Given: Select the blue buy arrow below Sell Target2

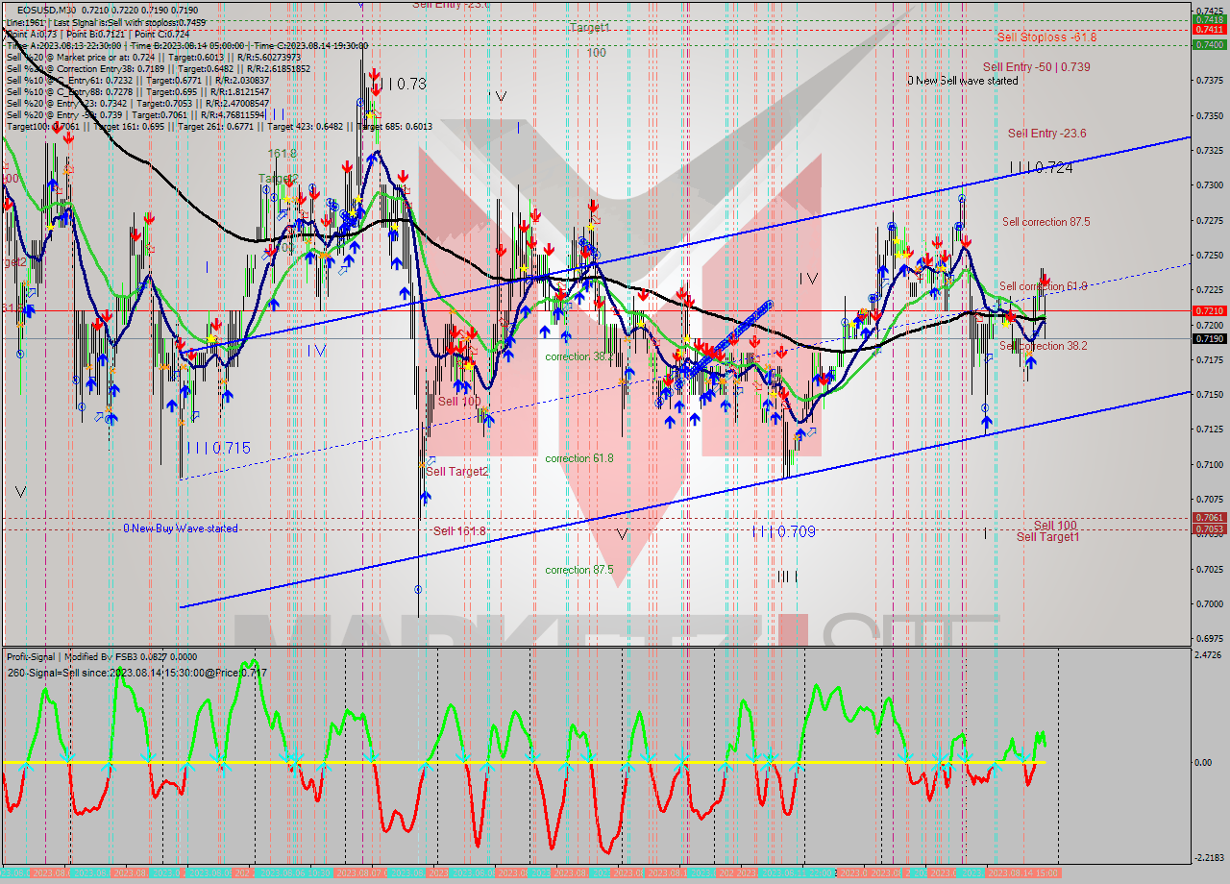Looking at the screenshot, I should pos(426,498).
